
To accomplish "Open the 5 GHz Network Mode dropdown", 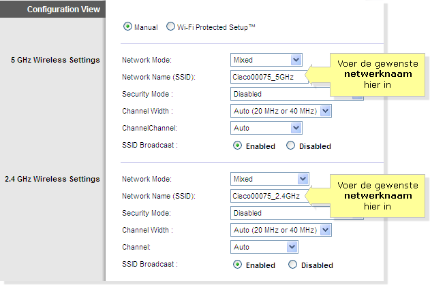I will (x=266, y=60).
